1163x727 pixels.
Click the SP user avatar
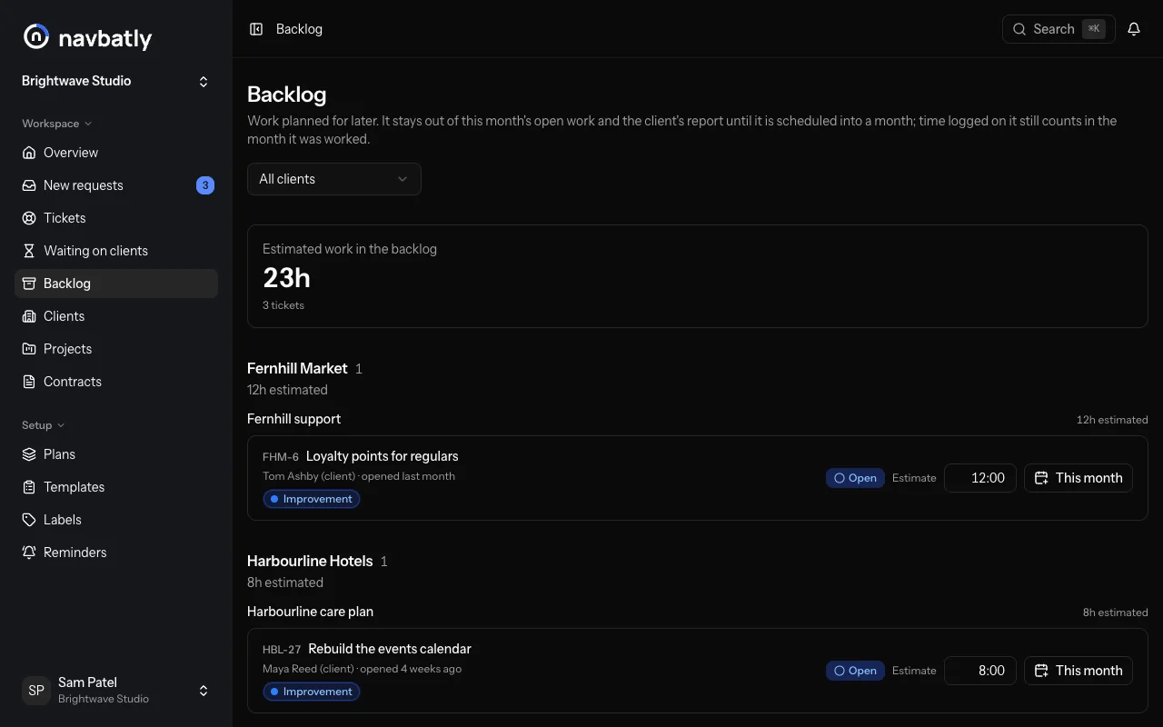[x=36, y=691]
